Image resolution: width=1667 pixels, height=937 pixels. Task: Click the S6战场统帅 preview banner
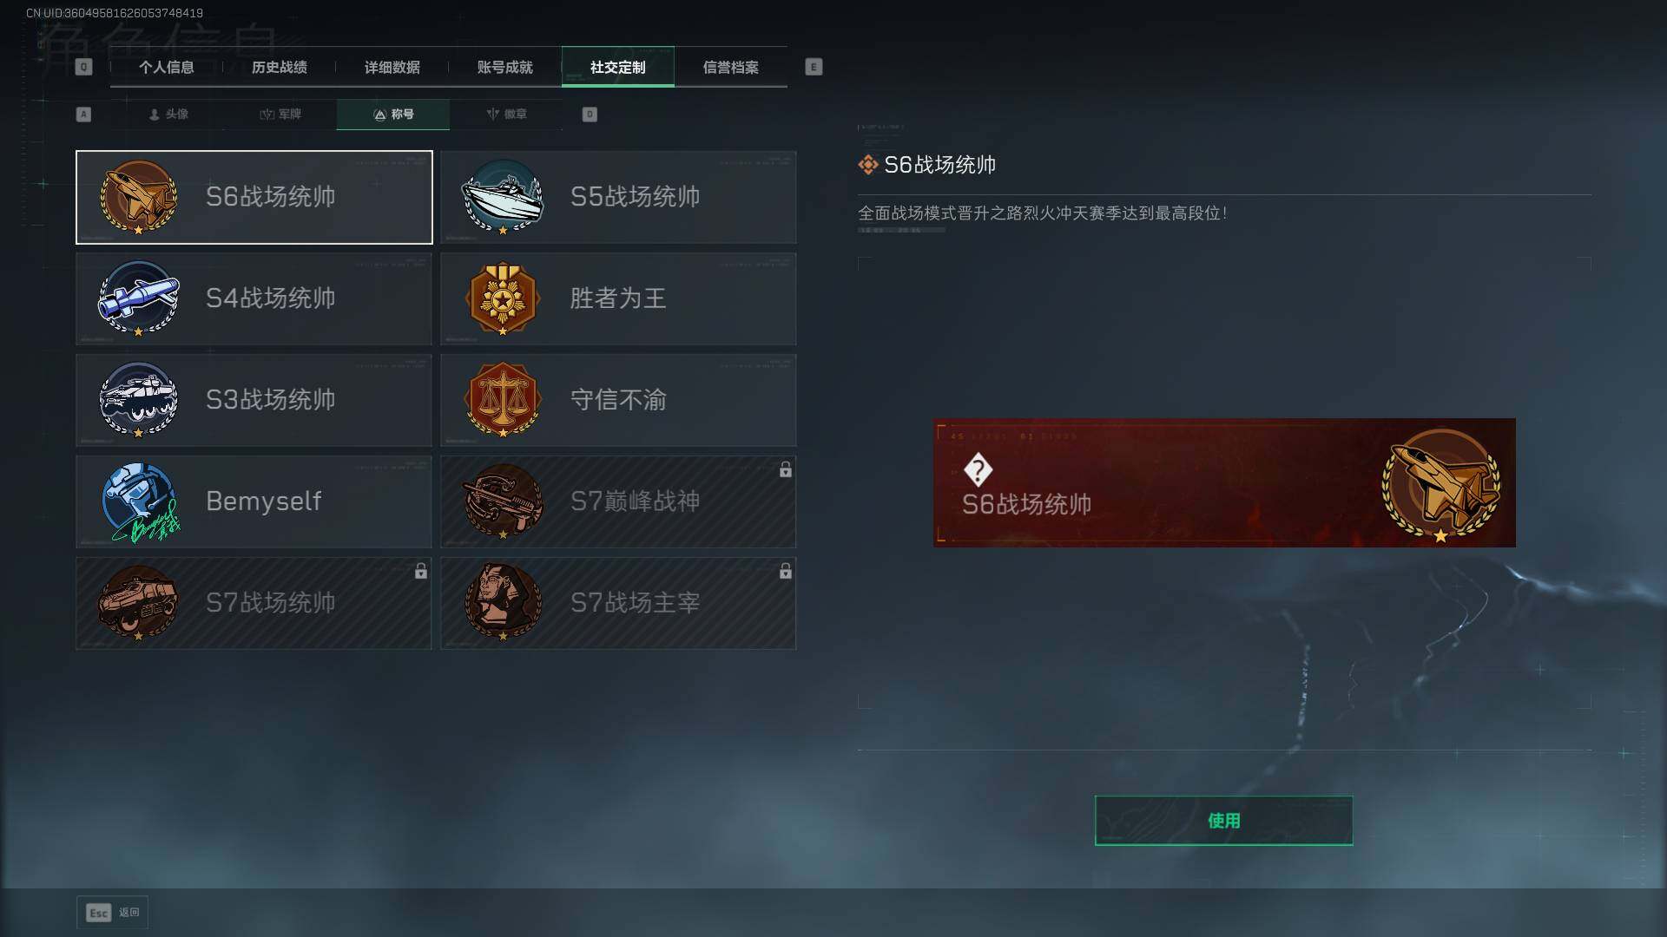1224,483
